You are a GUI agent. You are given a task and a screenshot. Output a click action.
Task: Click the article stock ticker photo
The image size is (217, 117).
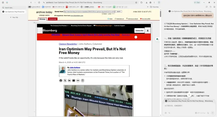(x=99, y=101)
